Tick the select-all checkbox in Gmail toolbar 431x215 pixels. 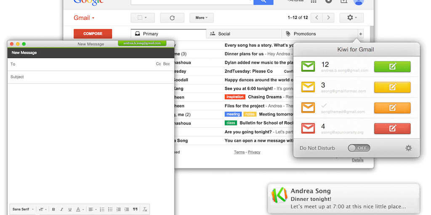140,18
